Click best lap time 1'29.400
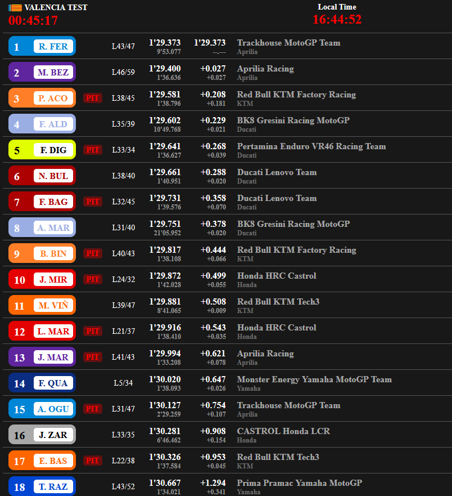This screenshot has height=496, width=452. [165, 69]
